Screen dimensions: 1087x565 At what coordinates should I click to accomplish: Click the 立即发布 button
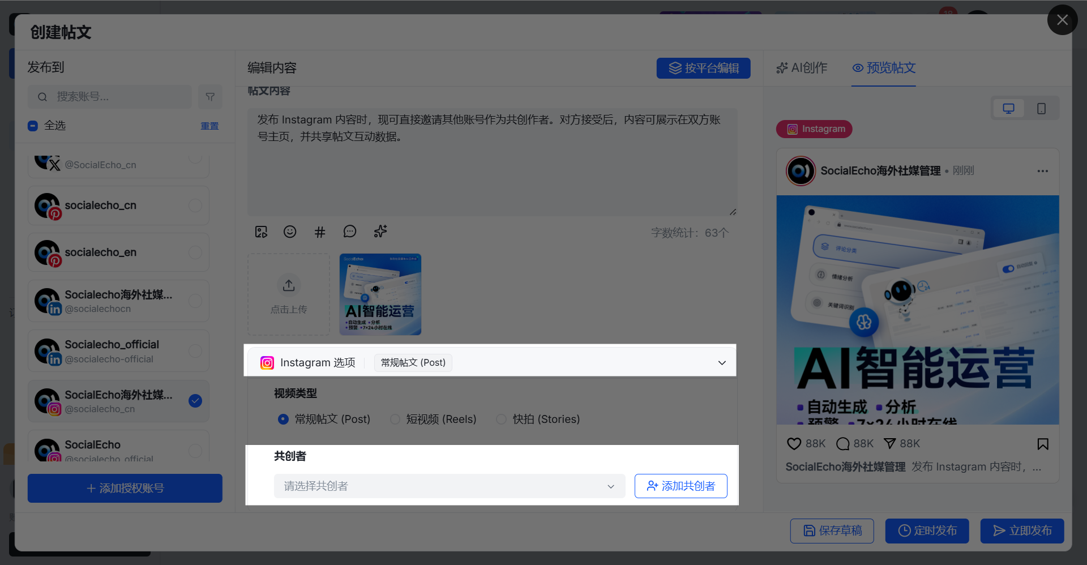(x=1022, y=531)
